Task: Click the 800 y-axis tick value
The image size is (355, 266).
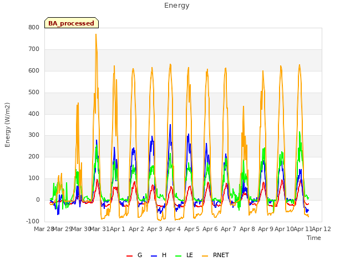Action: click(34, 28)
